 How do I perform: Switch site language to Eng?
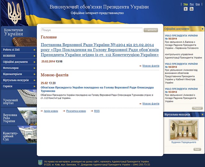198,4
